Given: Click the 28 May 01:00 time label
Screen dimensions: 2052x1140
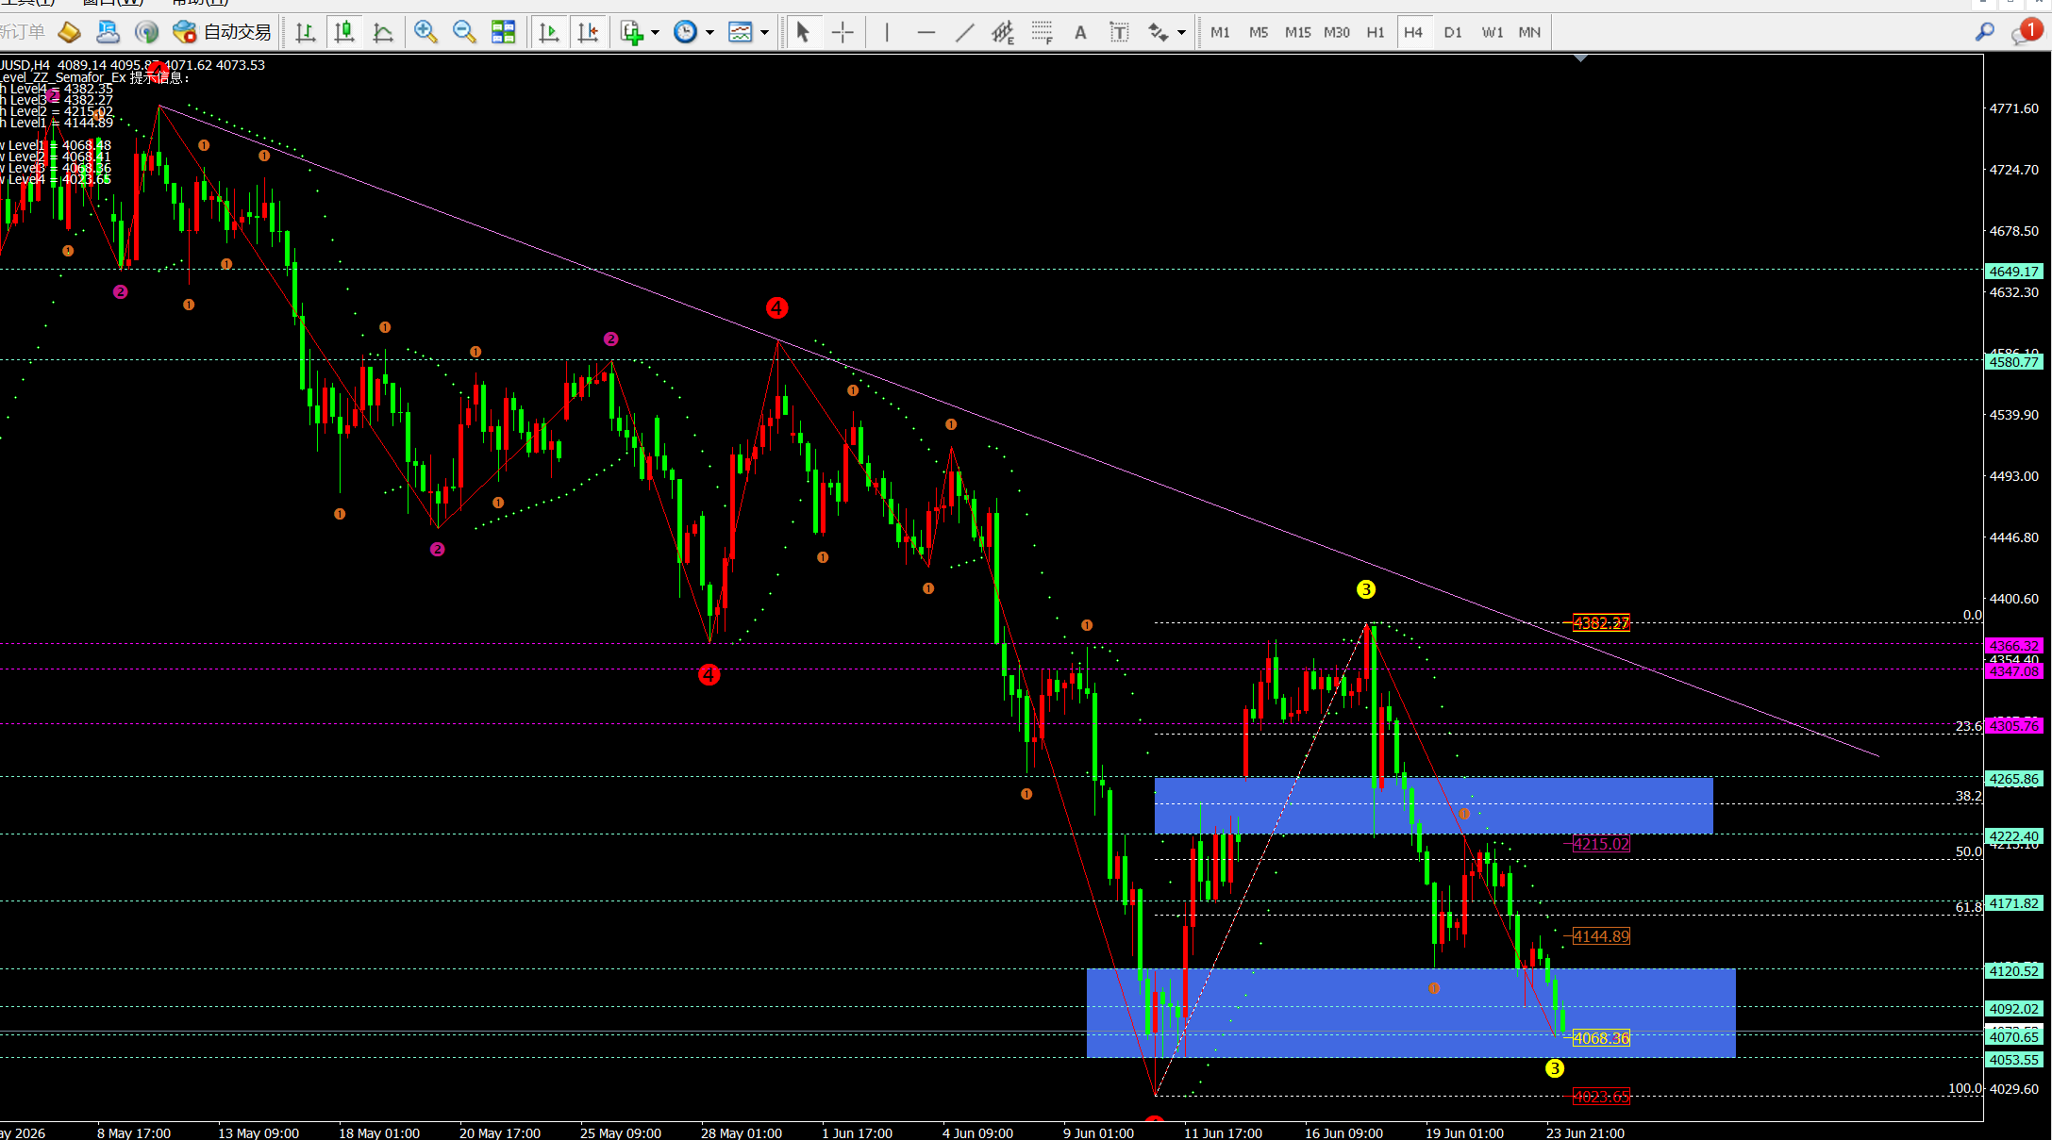Looking at the screenshot, I should pos(741,1132).
